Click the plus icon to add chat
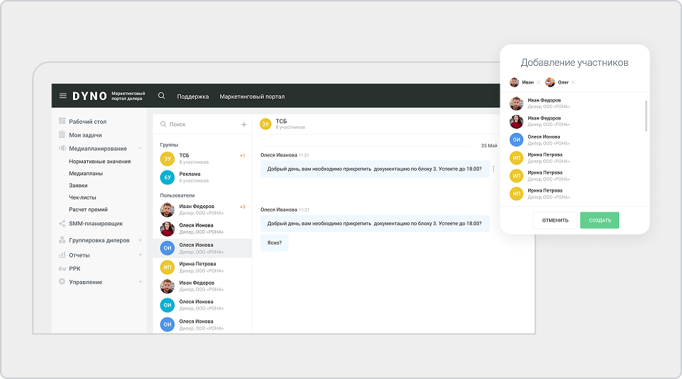Image resolution: width=682 pixels, height=379 pixels. pos(244,124)
